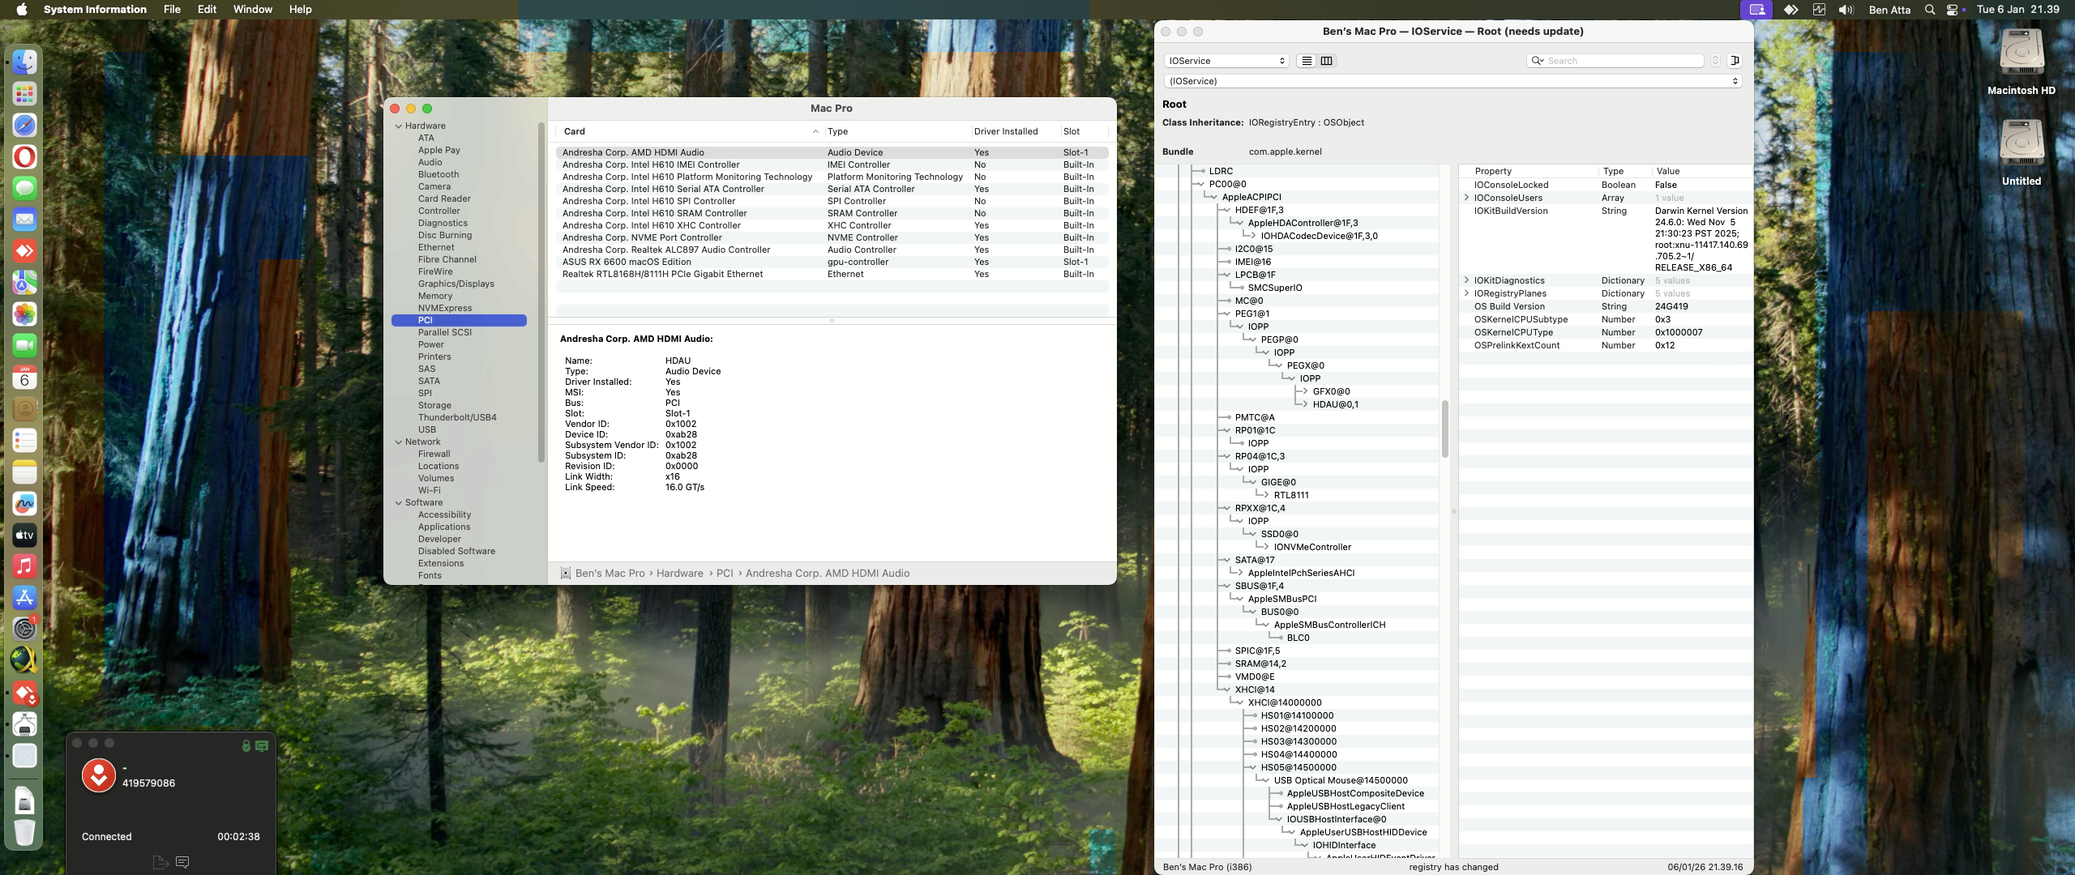Open the AnyDesk status icon in the menu bar
This screenshot has height=875, width=2075.
coord(1791,10)
